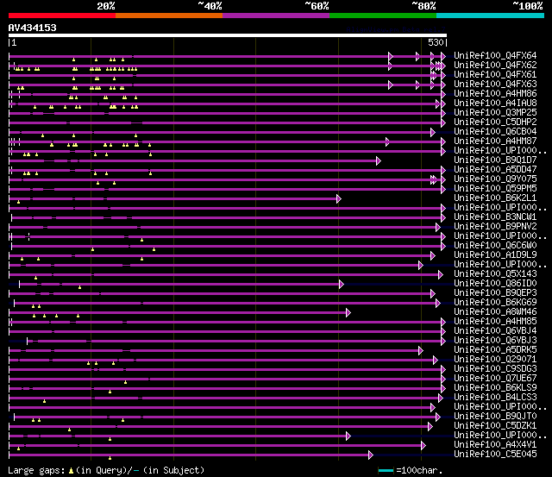Select the UniRef100_B9QEP3 label
552x477 pixels.
tap(495, 293)
